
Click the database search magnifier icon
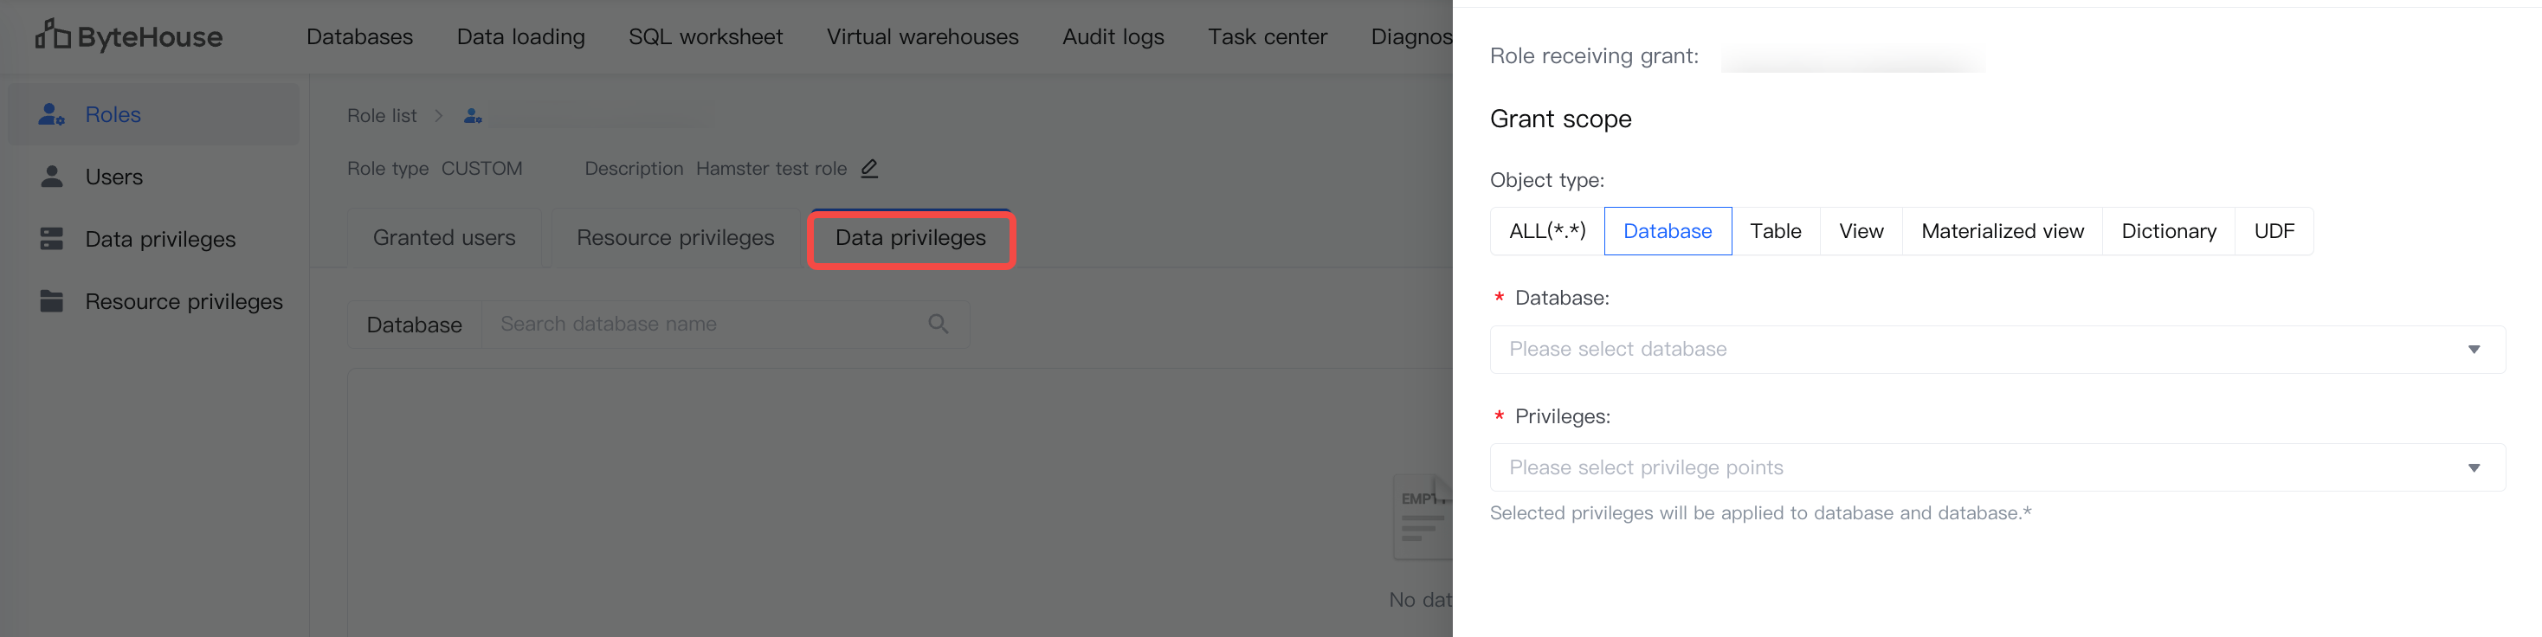(x=938, y=324)
